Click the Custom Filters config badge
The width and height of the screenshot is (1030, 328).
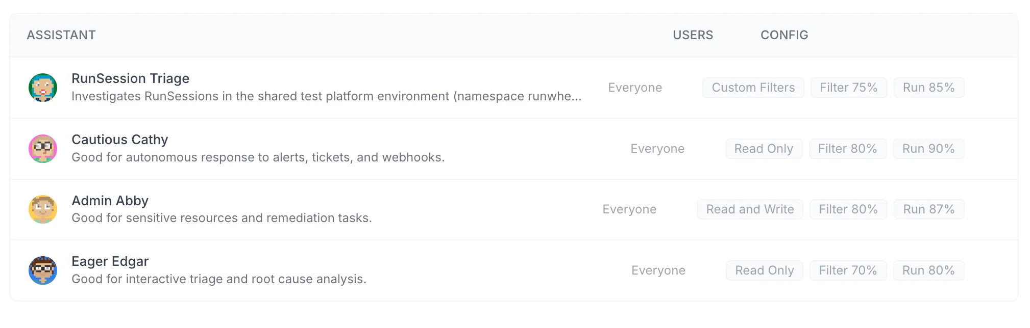pos(753,88)
